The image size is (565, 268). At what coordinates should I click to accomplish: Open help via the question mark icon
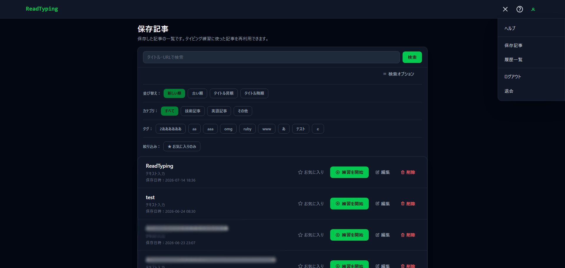tap(520, 9)
